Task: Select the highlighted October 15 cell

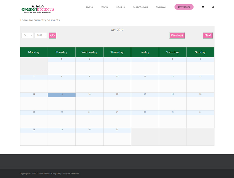Action: [62, 95]
